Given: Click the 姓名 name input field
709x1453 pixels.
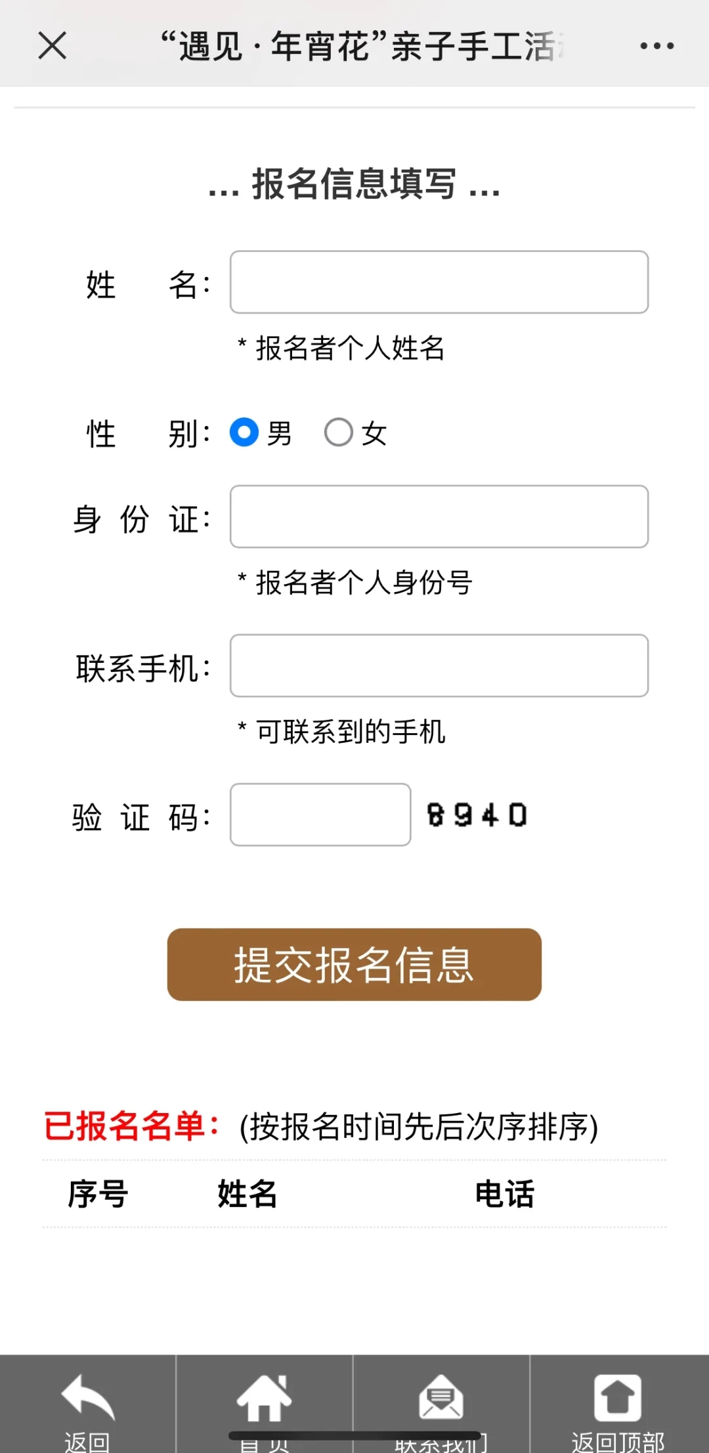Looking at the screenshot, I should pos(439,282).
